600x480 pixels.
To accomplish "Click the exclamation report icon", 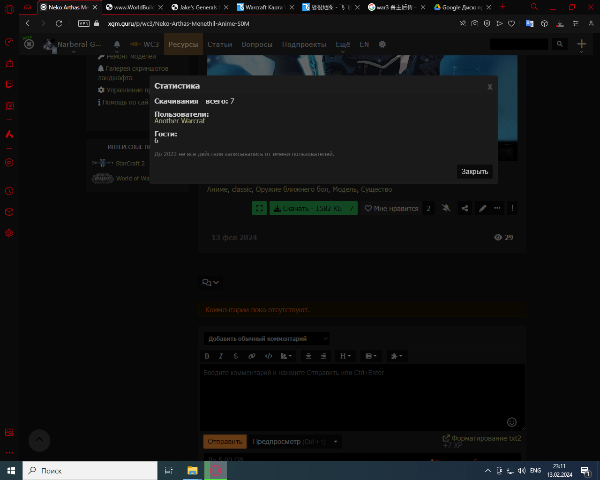I will pyautogui.click(x=512, y=208).
